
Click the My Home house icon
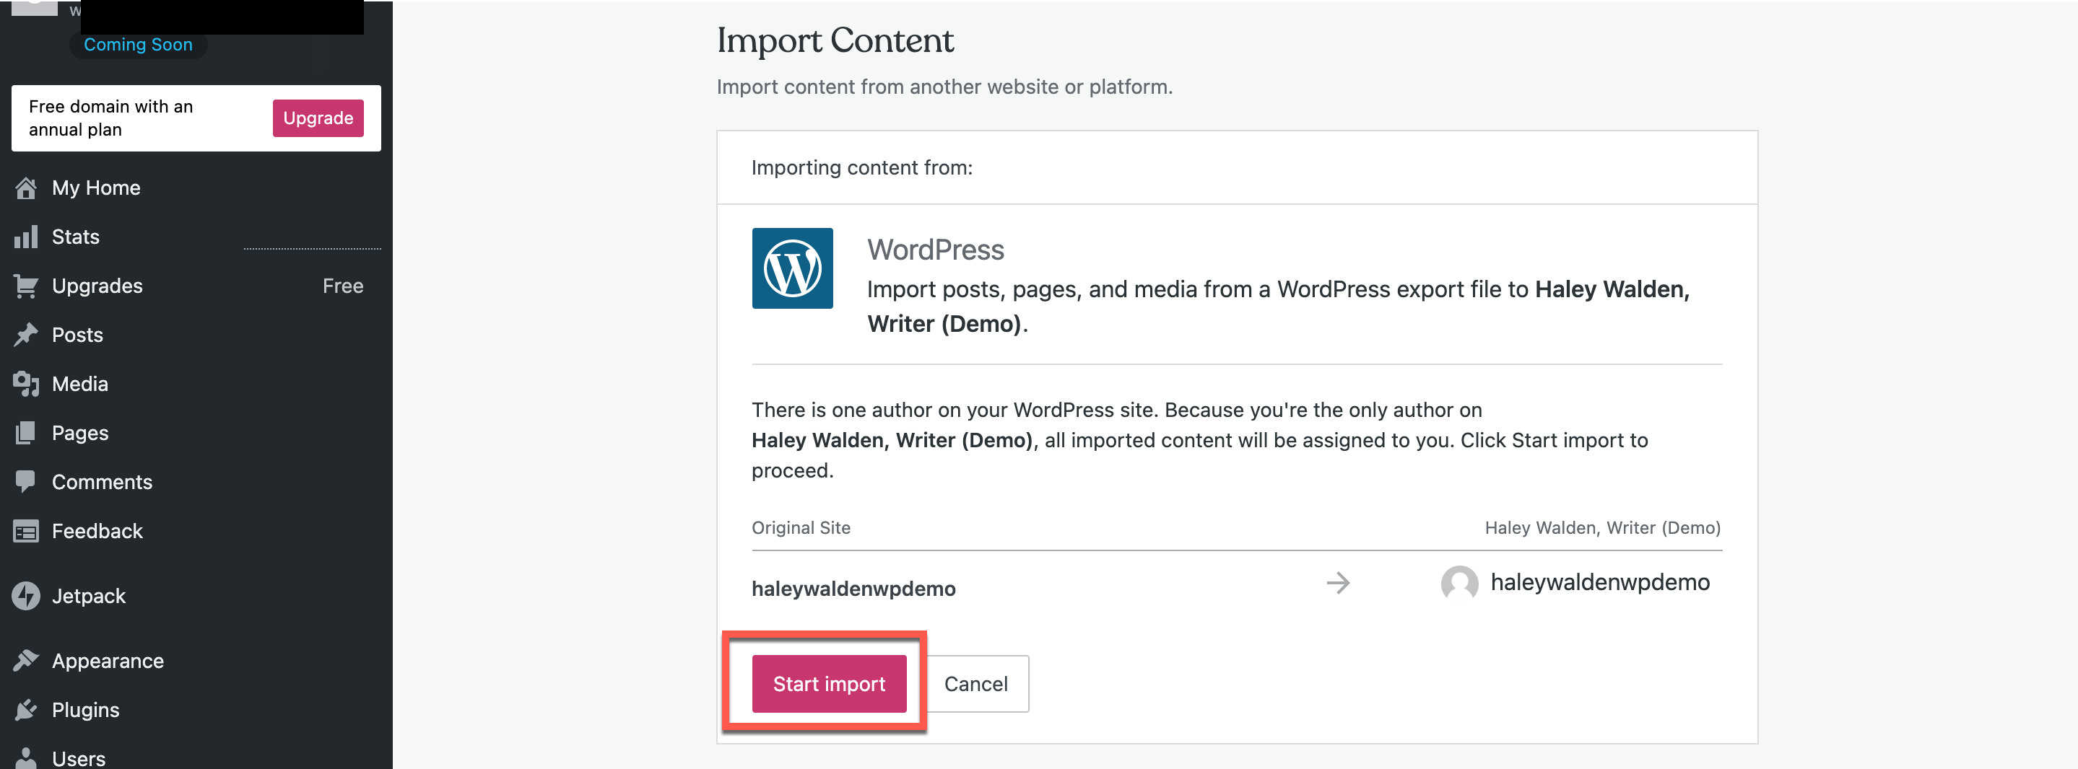(x=26, y=188)
